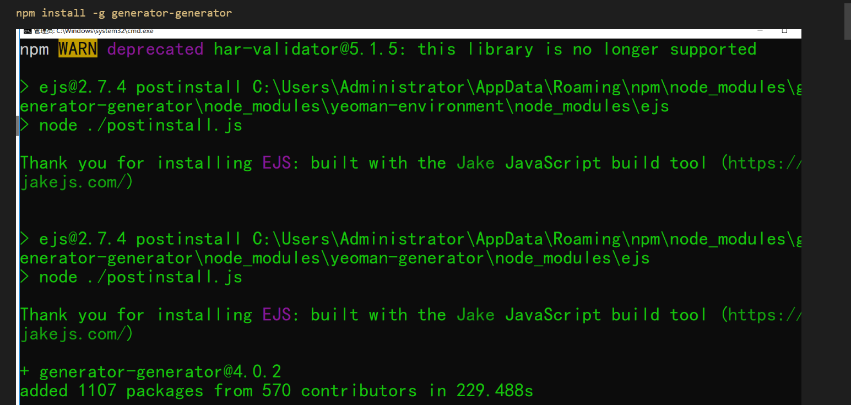Click "this library is no longer supported" message
The height and width of the screenshot is (405, 851).
[x=587, y=50]
